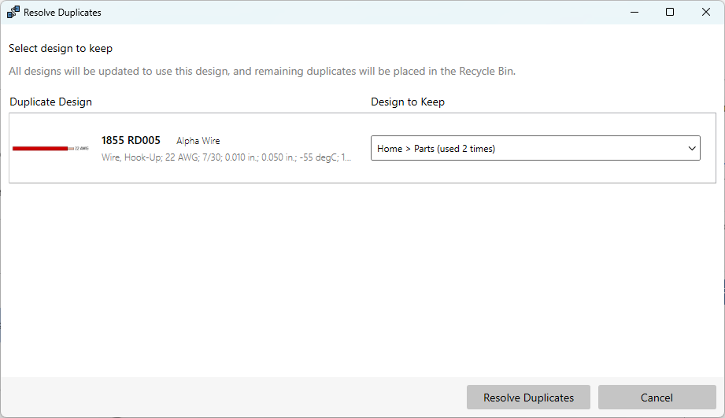Open the Design to Keep dropdown
The image size is (725, 418).
pos(535,149)
